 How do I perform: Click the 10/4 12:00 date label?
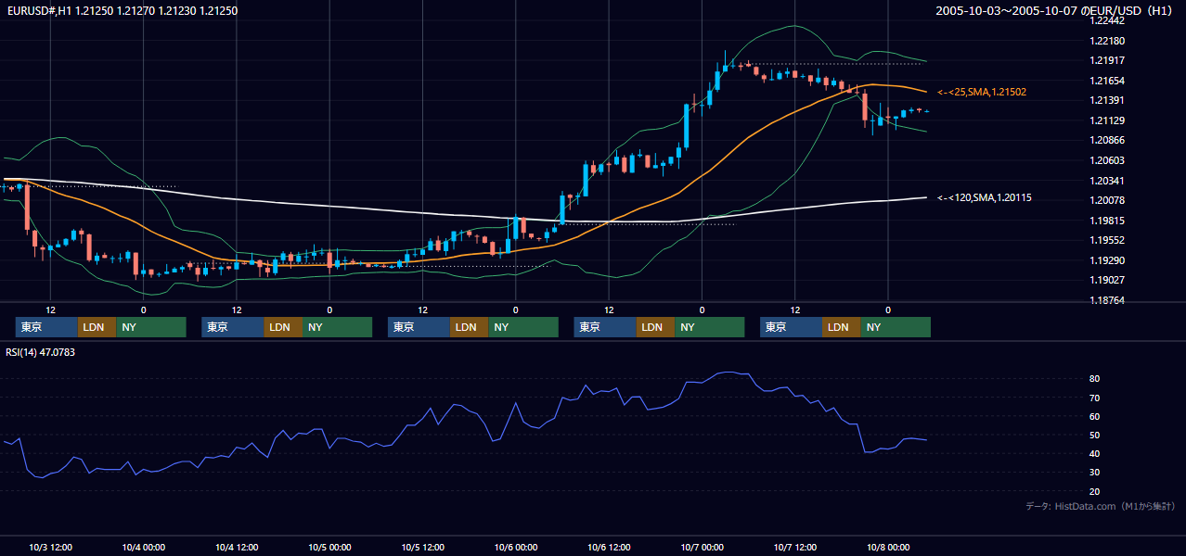click(237, 547)
